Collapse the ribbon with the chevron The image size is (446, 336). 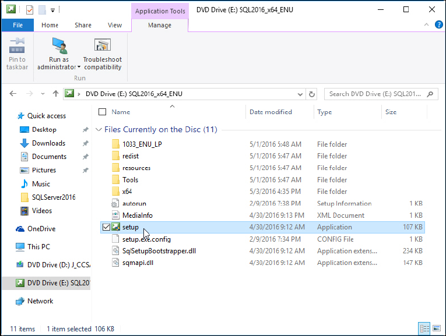426,24
